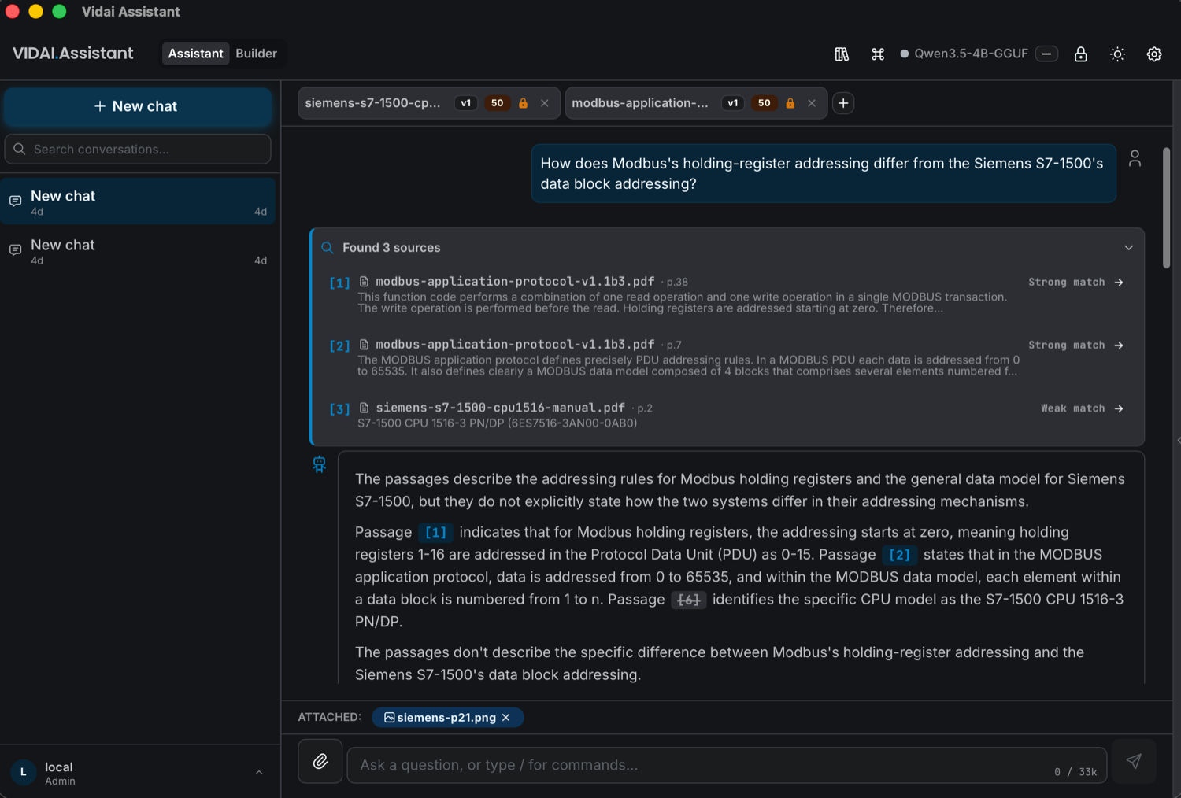Click the assistant robot avatar icon
The image size is (1181, 798).
point(319,464)
